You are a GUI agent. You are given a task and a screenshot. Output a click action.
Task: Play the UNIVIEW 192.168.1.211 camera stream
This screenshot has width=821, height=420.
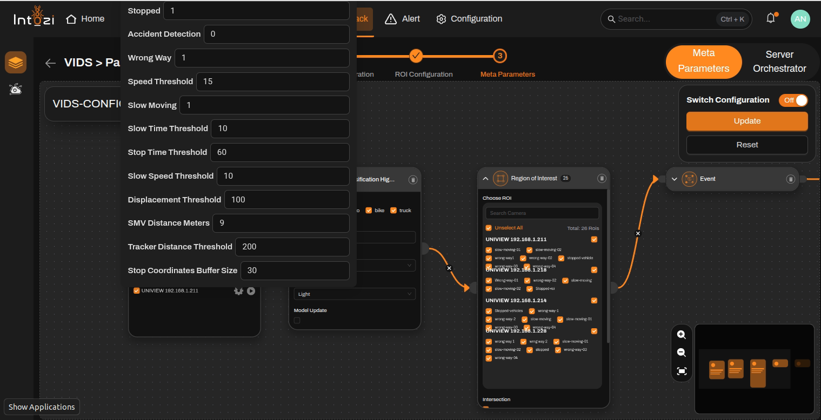click(251, 291)
